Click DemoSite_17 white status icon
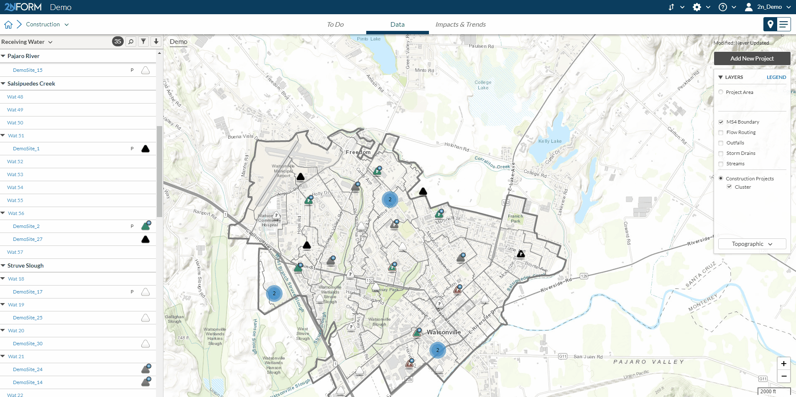This screenshot has width=796, height=397. coord(145,292)
